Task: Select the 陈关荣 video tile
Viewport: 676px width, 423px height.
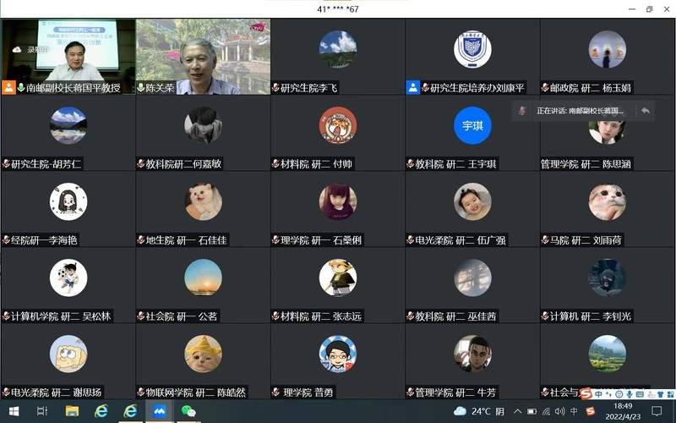Action: coord(203,56)
